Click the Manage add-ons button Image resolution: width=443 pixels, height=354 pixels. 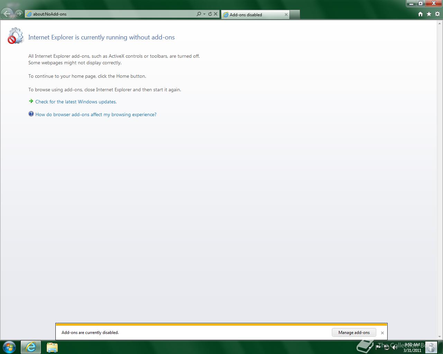tap(354, 333)
